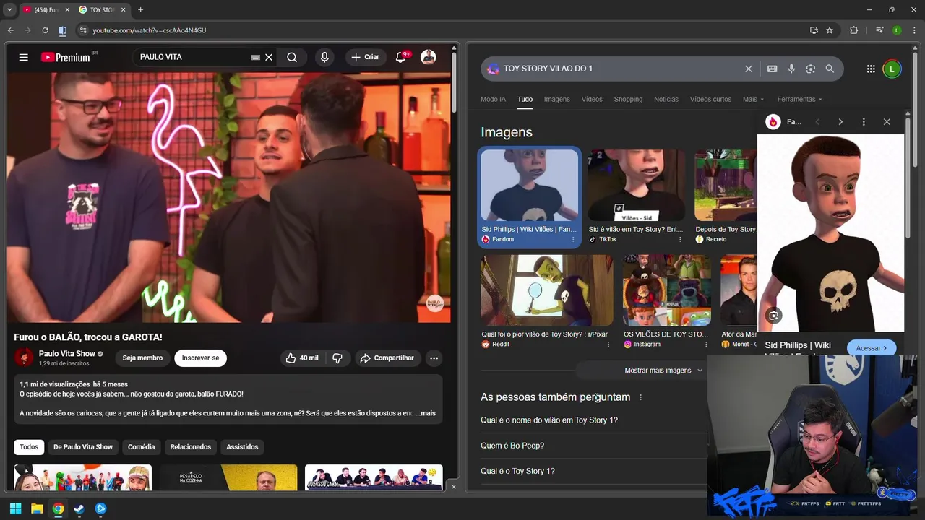This screenshot has height=520, width=925.
Task: Open Google Lens image search icon
Action: tap(811, 69)
